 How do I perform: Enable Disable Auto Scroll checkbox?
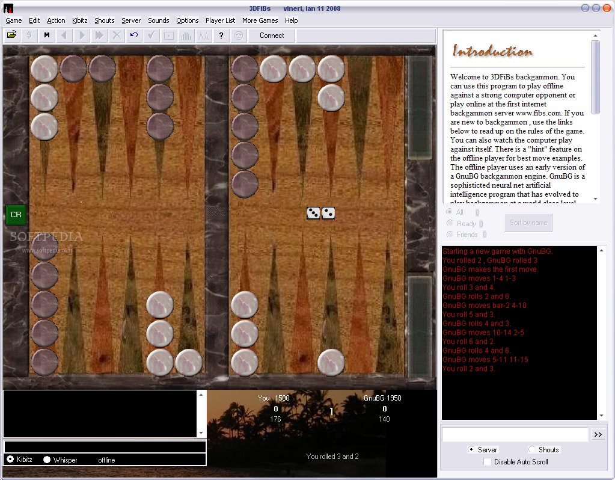pyautogui.click(x=487, y=461)
